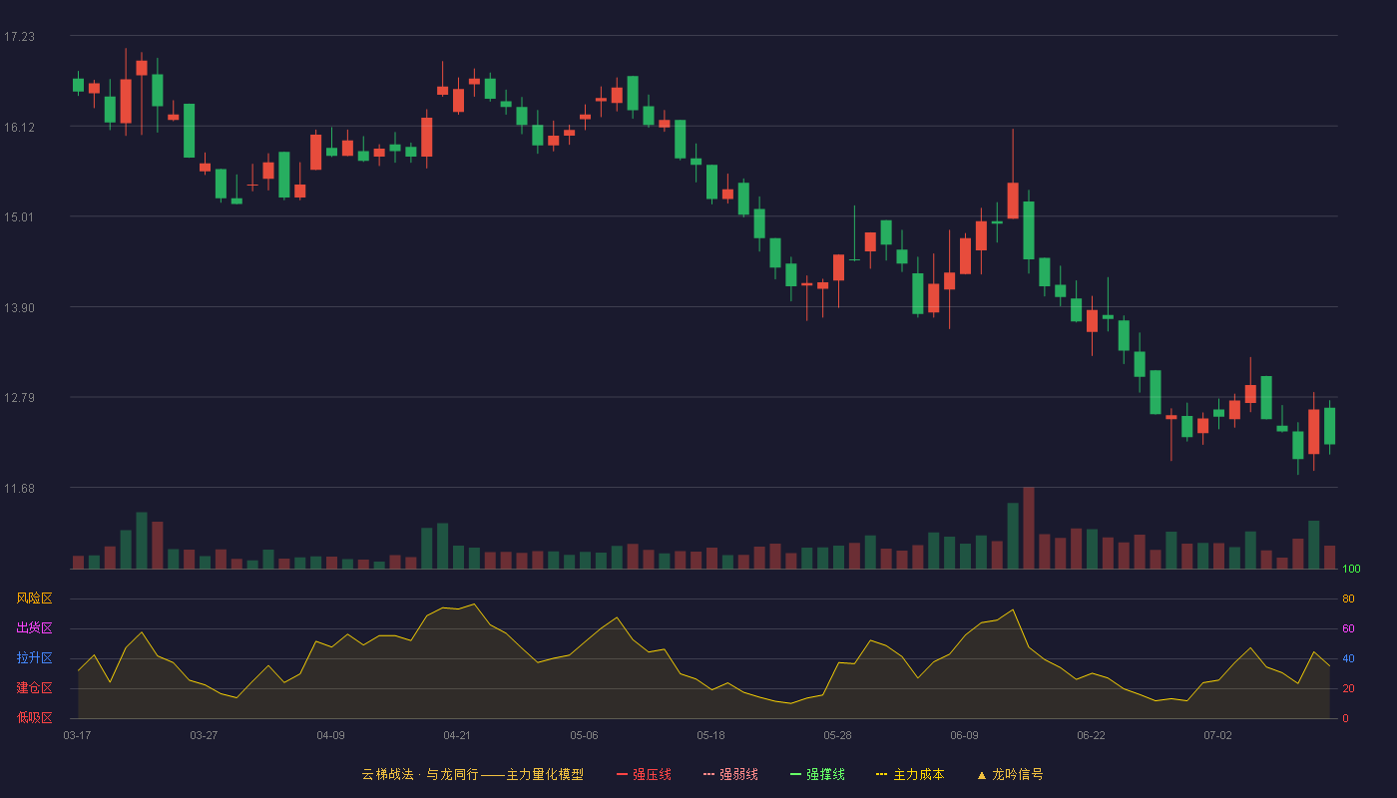Click the 04-21 date axis marker

pos(457,735)
